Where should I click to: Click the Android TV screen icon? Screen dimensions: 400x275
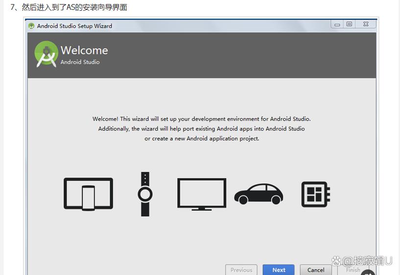pyautogui.click(x=202, y=194)
